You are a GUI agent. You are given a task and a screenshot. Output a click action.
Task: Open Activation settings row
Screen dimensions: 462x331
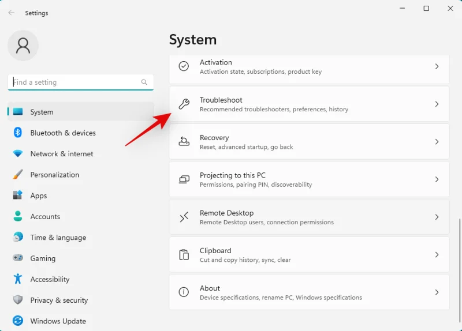(x=309, y=67)
